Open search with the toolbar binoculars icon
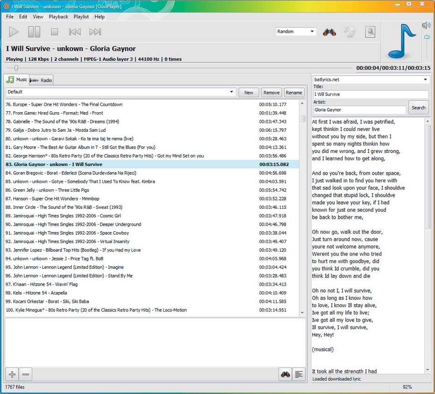 pos(330,32)
